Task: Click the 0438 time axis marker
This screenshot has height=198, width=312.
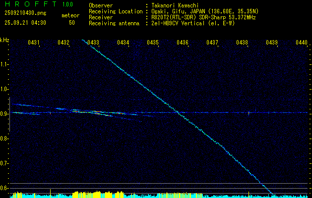Action: point(242,42)
